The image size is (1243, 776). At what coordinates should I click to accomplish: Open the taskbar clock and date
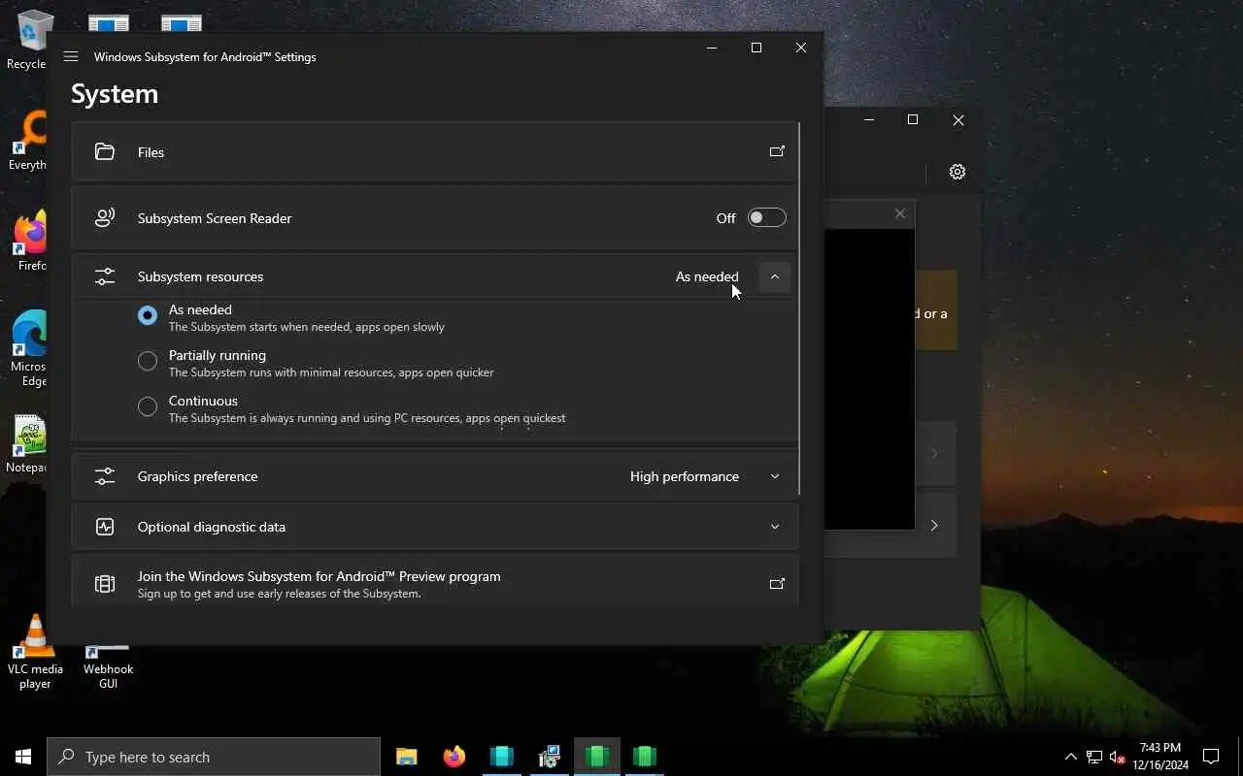click(x=1159, y=757)
